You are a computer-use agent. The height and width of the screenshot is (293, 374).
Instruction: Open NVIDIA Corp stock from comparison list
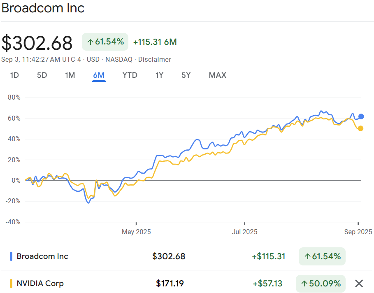point(40,283)
